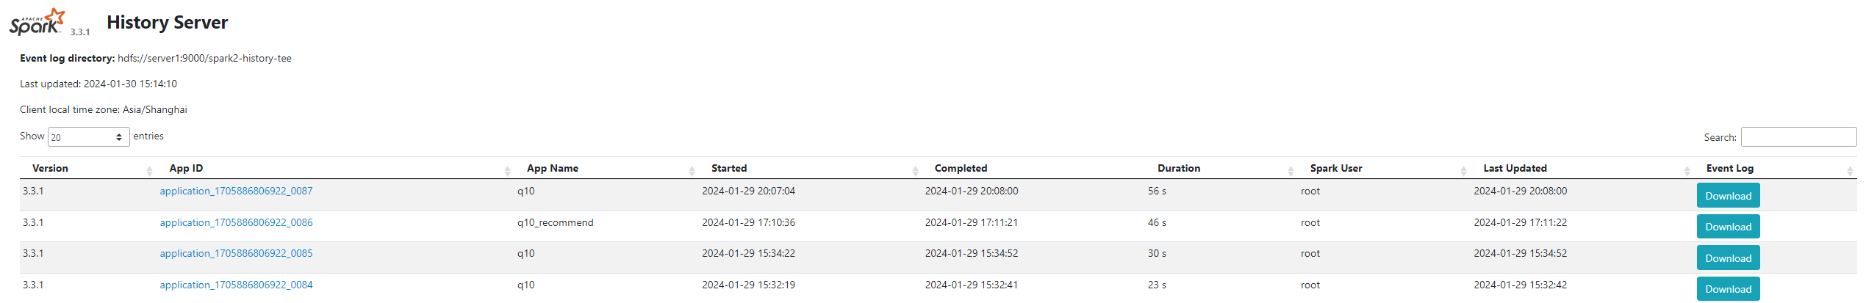Sort by Last Updated column arrows

point(1687,170)
